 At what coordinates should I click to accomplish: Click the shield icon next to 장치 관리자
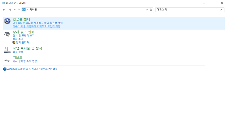coord(14,42)
